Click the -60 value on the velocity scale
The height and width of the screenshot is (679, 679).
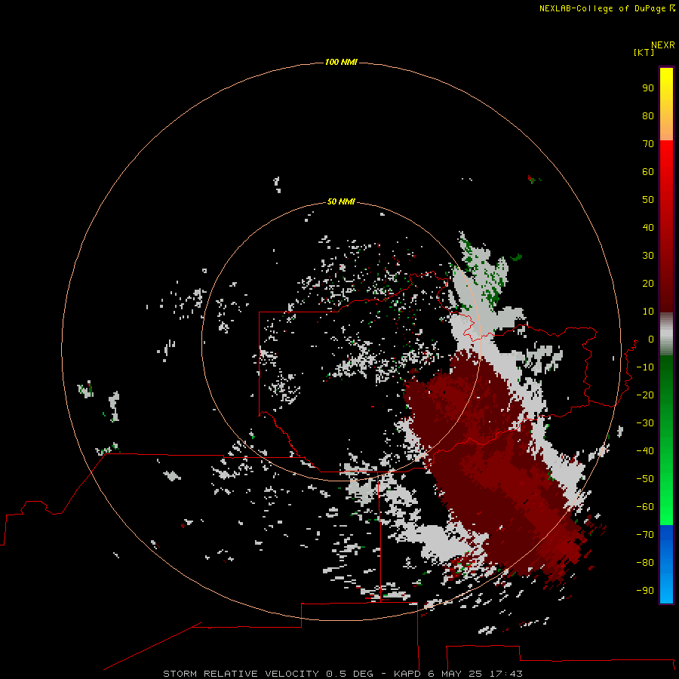(x=645, y=507)
